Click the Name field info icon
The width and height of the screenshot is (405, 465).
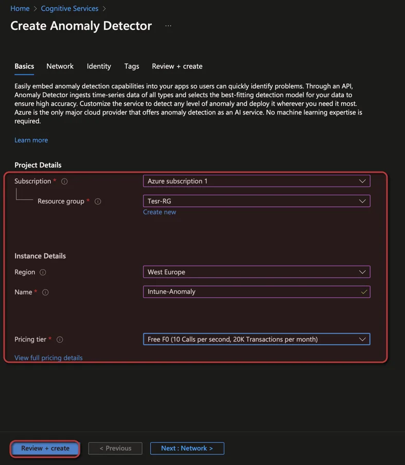(x=45, y=292)
